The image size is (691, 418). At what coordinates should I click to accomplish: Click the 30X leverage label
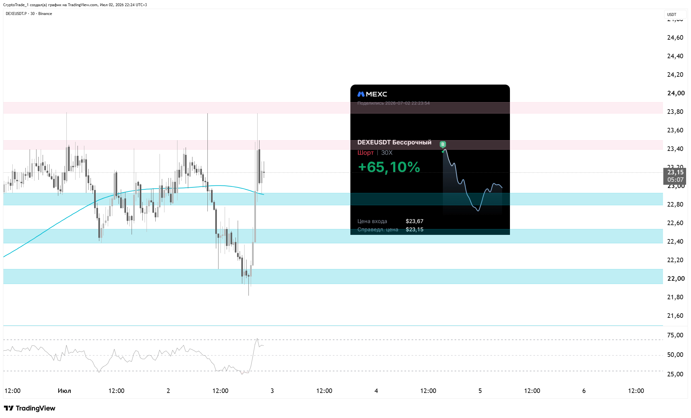(x=387, y=153)
